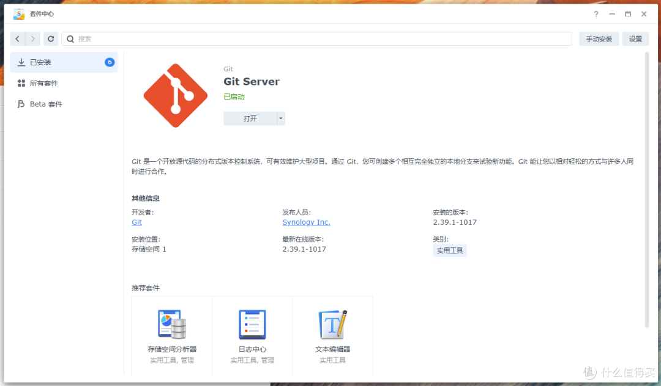Follow the Git developer link
This screenshot has height=386, width=661.
136,222
